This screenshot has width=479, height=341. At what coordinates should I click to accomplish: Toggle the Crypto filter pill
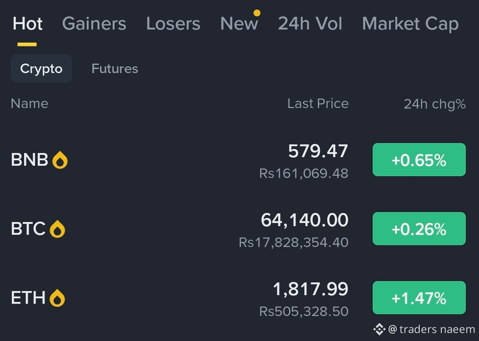point(41,69)
